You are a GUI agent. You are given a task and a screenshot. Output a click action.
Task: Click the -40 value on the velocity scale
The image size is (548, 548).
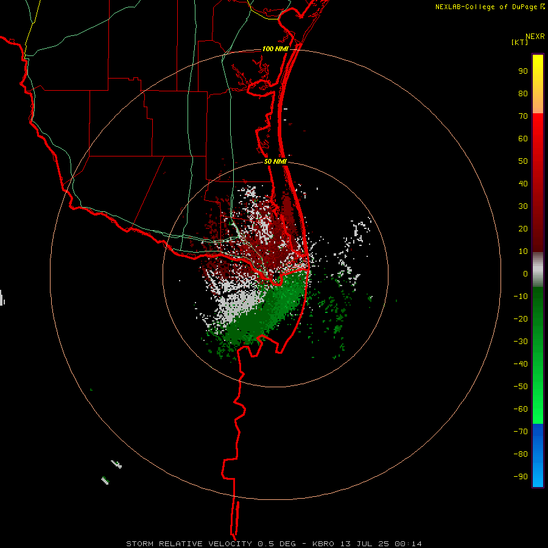click(x=521, y=364)
